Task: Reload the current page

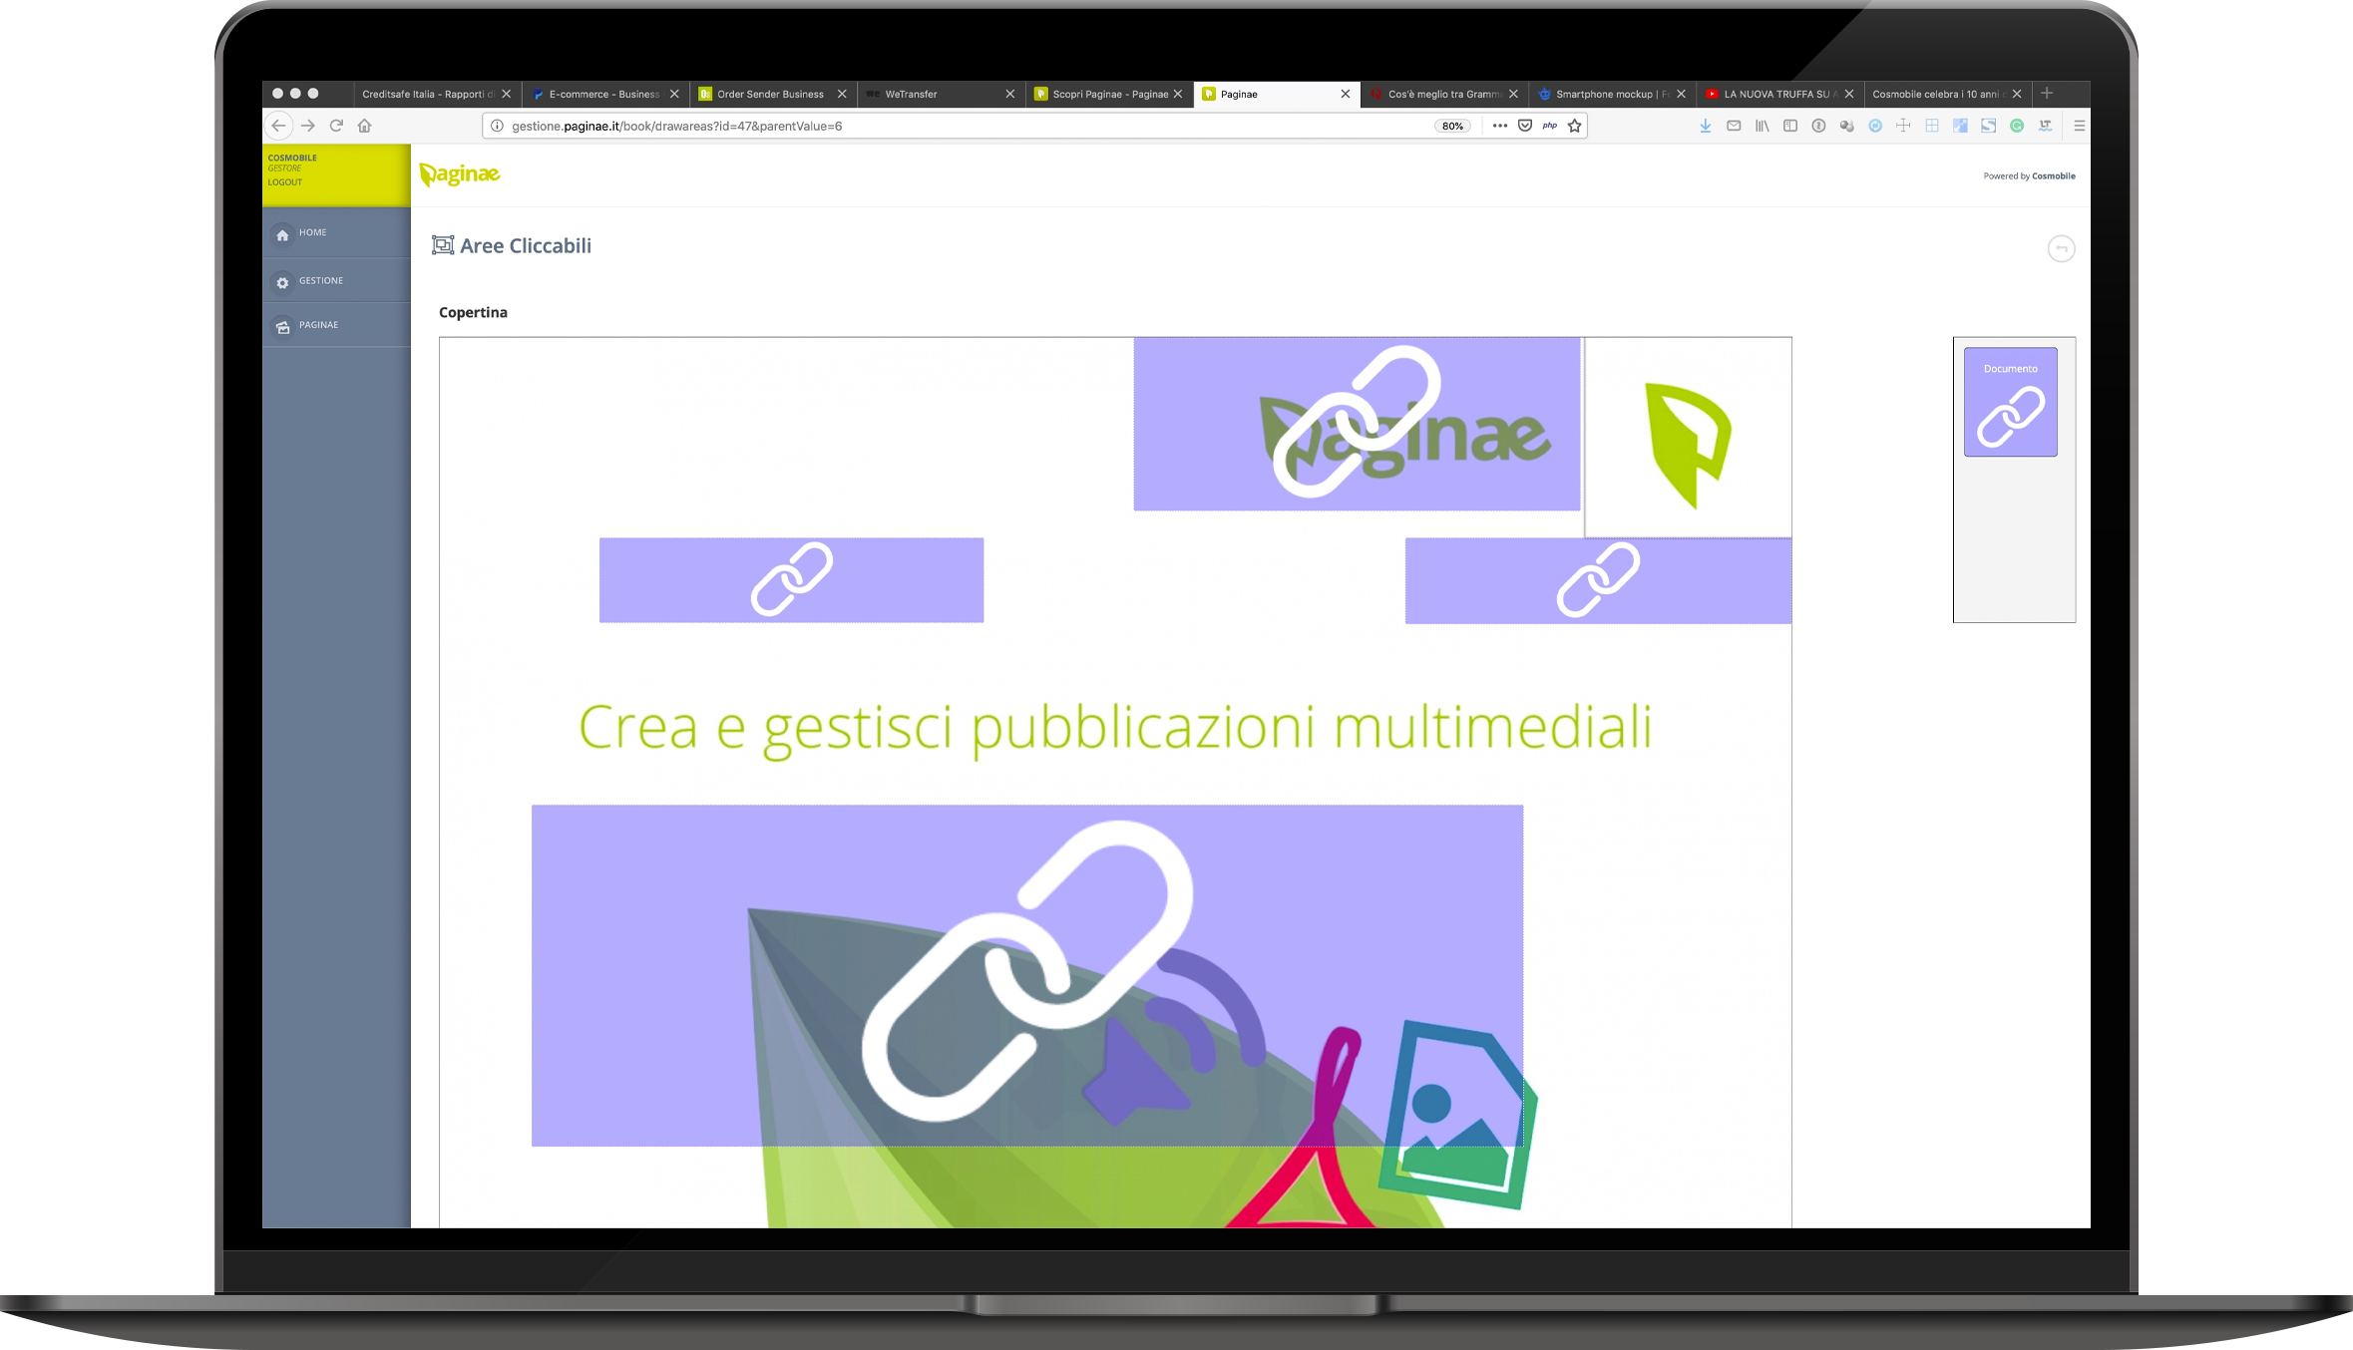Action: (x=336, y=126)
